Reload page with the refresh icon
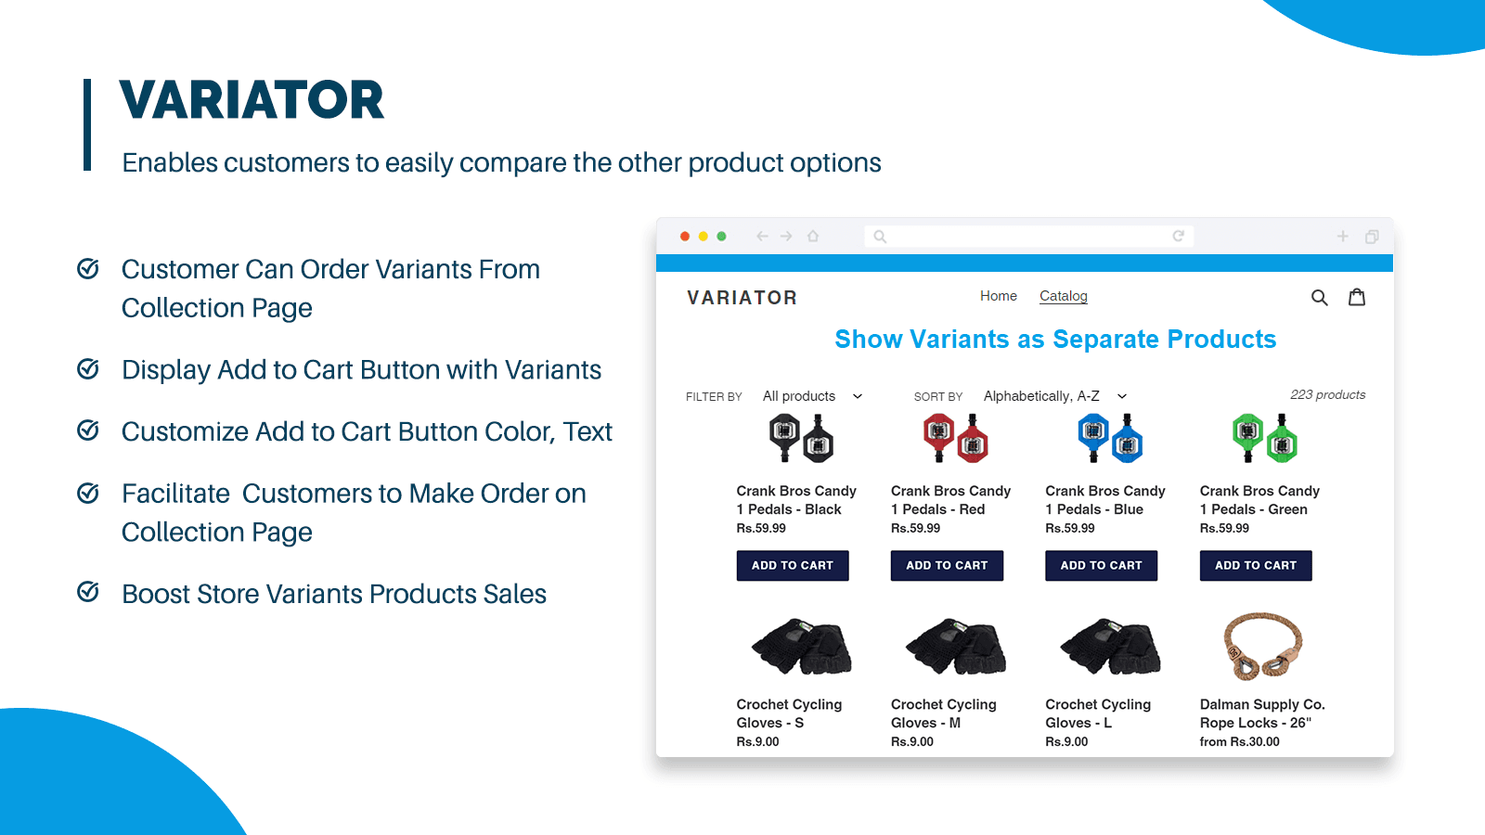 click(1178, 237)
